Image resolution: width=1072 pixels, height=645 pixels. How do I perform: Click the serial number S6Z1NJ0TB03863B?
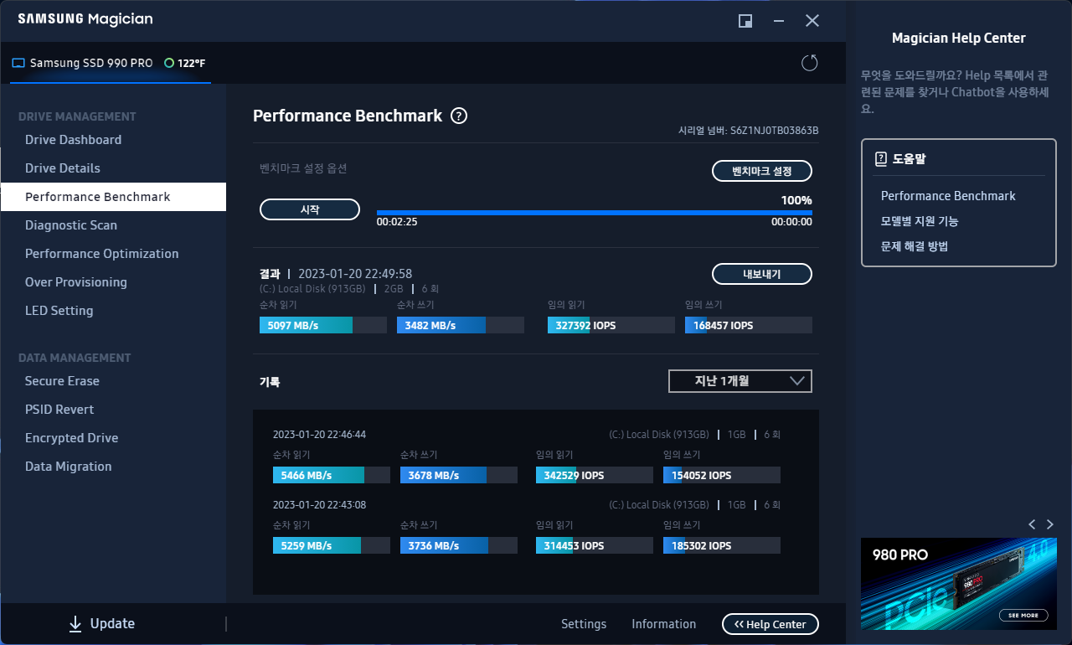[x=774, y=131]
